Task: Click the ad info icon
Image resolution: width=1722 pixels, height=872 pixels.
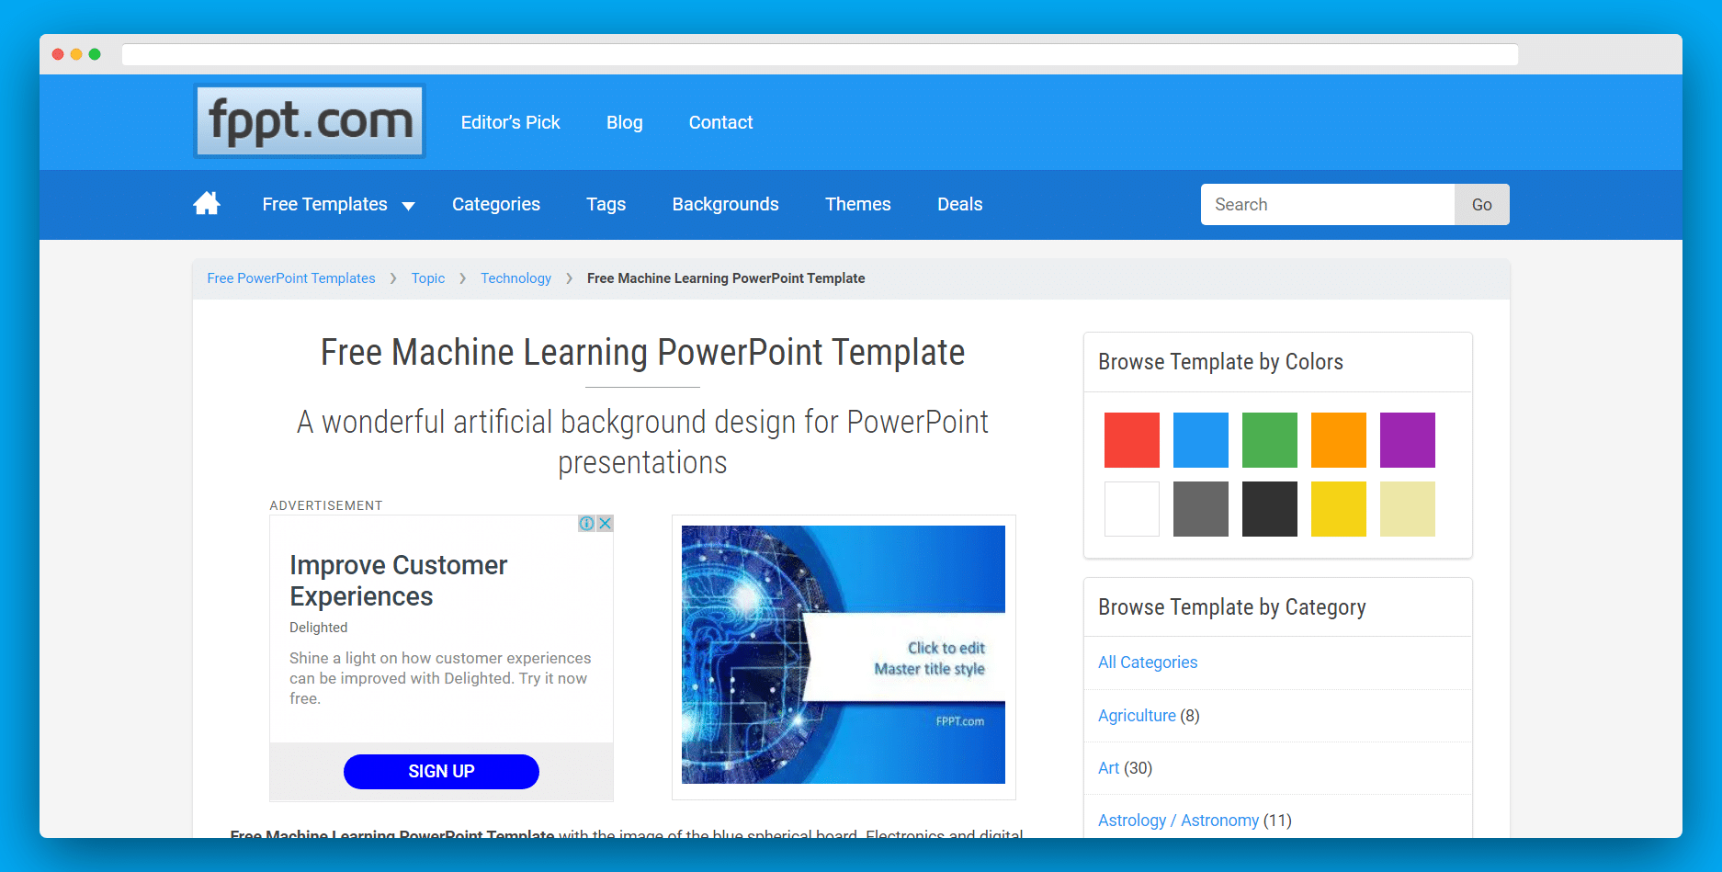Action: click(586, 523)
